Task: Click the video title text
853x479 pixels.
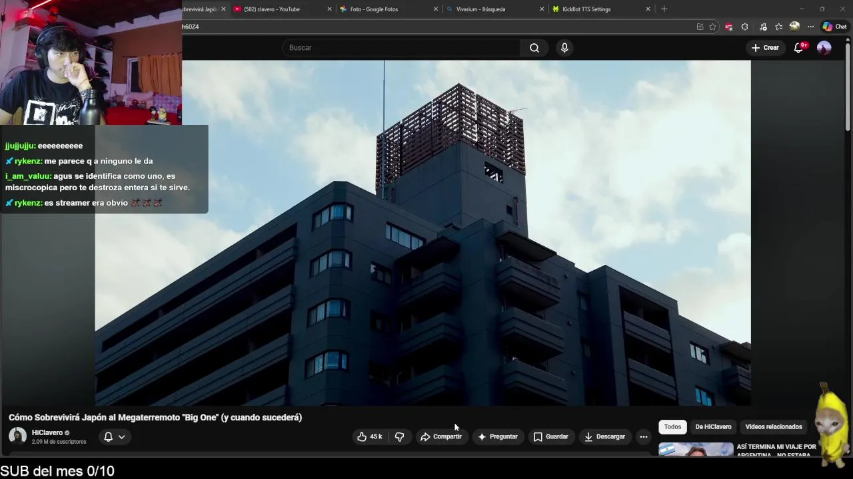Action: 155,417
